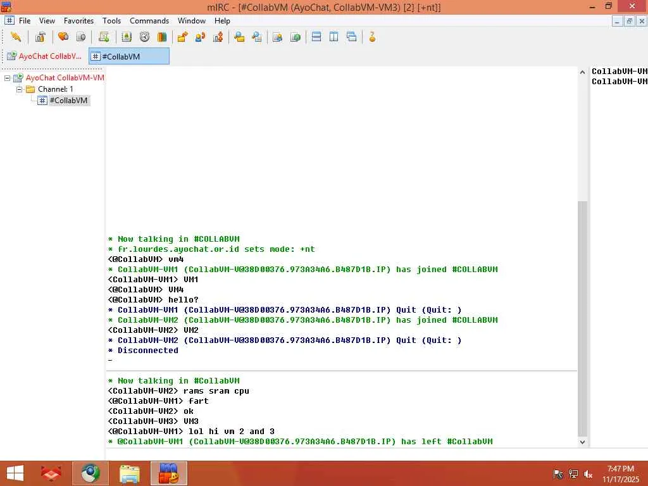Open the View menu
Image resolution: width=648 pixels, height=486 pixels.
click(x=47, y=21)
